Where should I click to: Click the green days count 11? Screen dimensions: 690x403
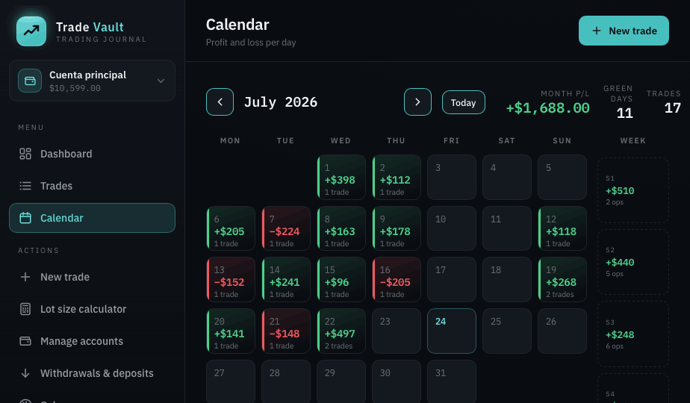tap(625, 113)
